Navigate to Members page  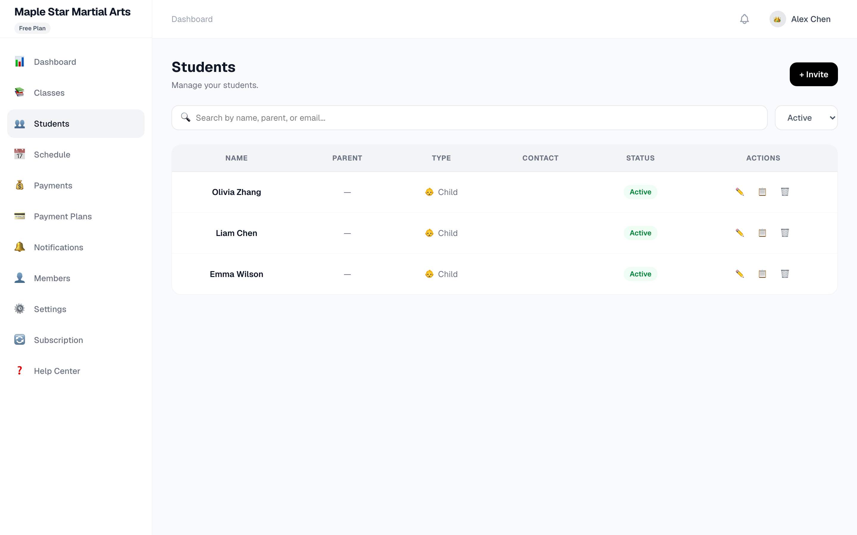coord(76,278)
